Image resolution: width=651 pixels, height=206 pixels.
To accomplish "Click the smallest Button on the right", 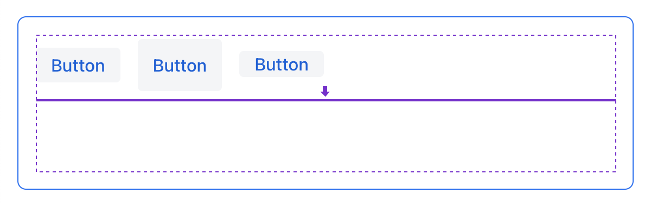I will 282,64.
